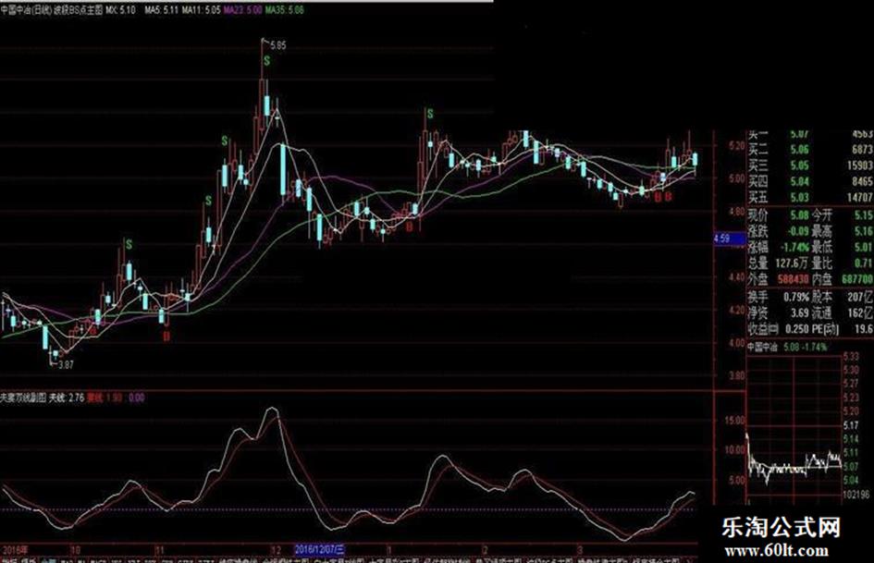Click the highlighted 2016/12/07 date marker
Screen dimensions: 874x563
pos(319,550)
